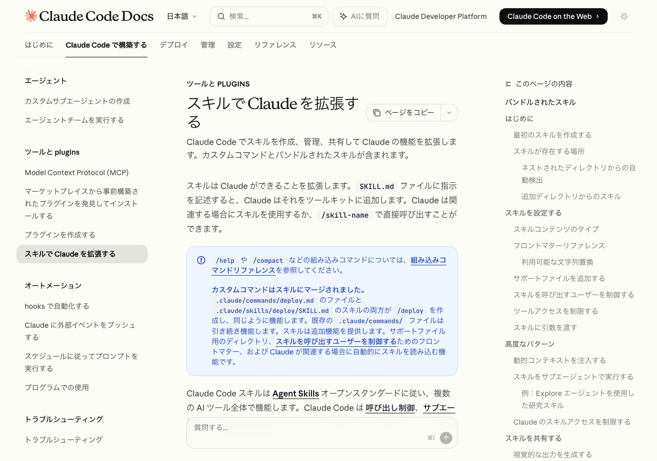
Task: Switch to the デプロイ tab
Action: [x=173, y=45]
